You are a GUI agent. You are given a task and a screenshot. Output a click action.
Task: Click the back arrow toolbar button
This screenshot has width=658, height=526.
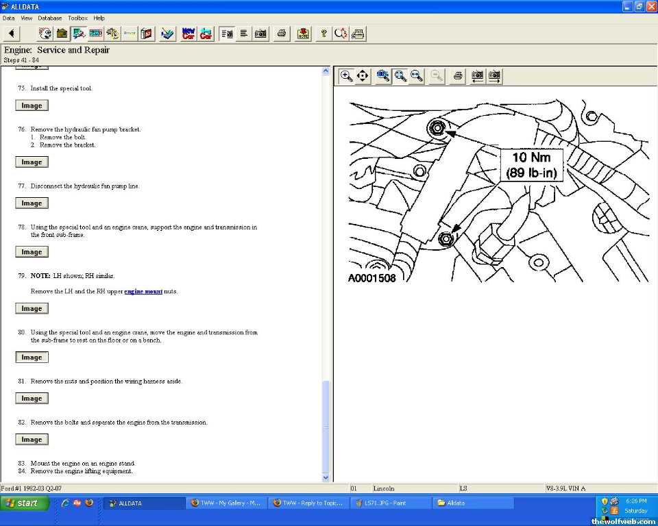pyautogui.click(x=11, y=34)
